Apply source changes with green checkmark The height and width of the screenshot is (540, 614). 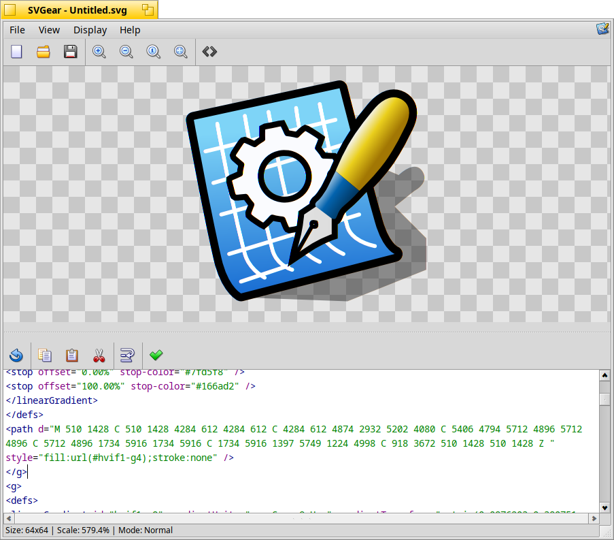click(x=156, y=355)
